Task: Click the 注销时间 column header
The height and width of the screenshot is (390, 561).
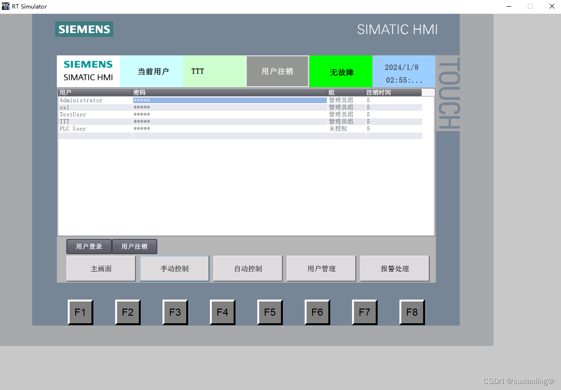Action: coord(394,93)
